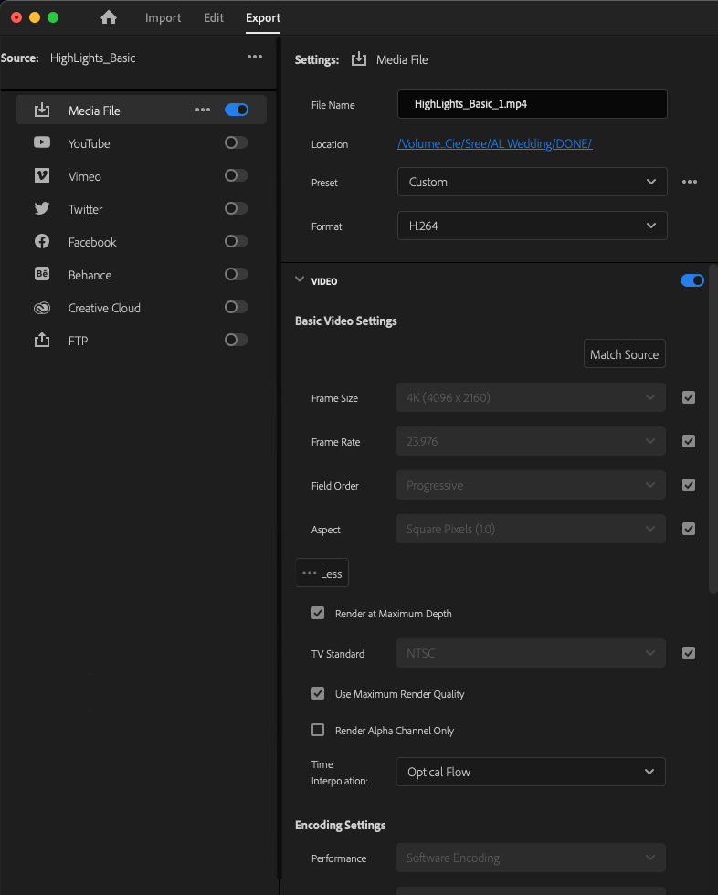Click Settings Media File header icon
718x895 pixels.
(358, 58)
